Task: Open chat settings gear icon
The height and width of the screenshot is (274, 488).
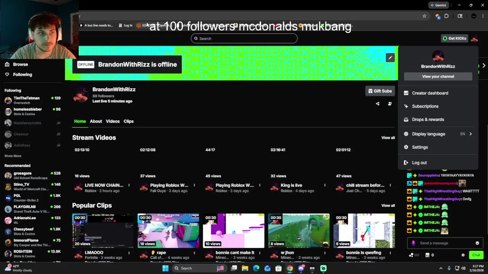Action: click(x=463, y=255)
